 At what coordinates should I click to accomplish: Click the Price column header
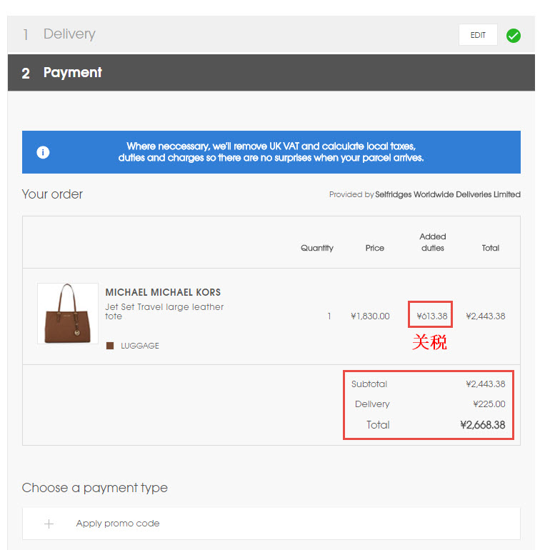tap(375, 248)
